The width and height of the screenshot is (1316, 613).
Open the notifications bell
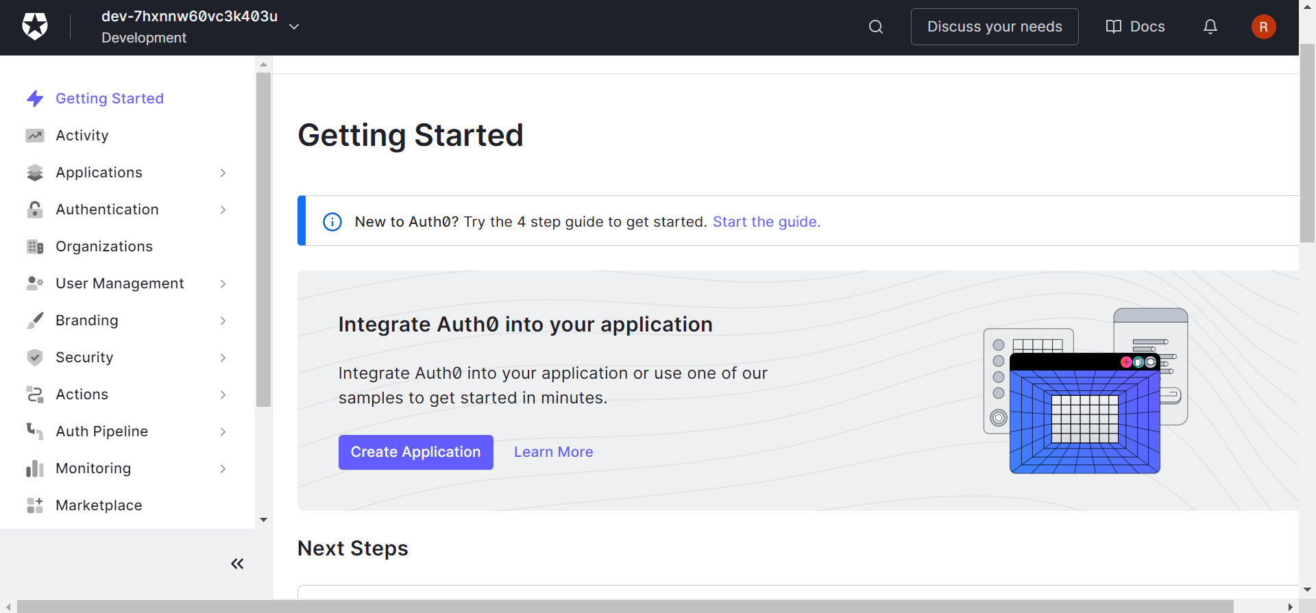point(1210,27)
